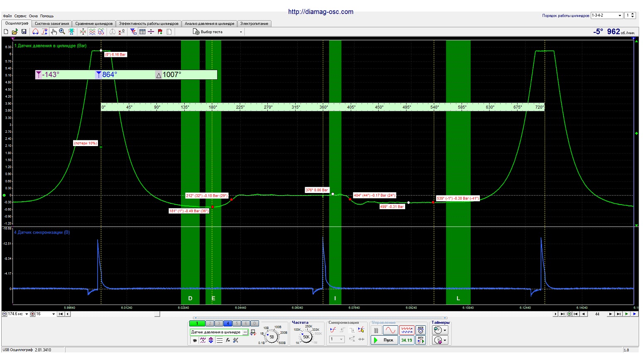
Task: Click the auto-tune oscilloscope icon
Action: click(x=421, y=331)
